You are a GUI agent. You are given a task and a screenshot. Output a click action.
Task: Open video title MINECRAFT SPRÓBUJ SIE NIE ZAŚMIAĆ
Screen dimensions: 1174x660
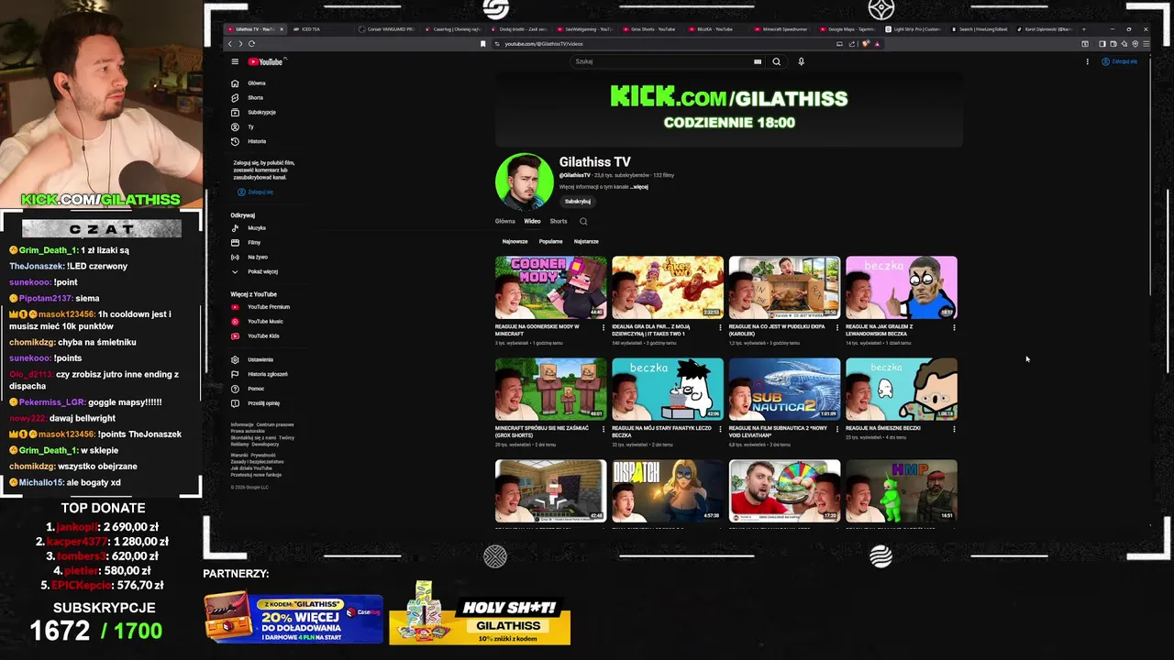click(x=542, y=432)
